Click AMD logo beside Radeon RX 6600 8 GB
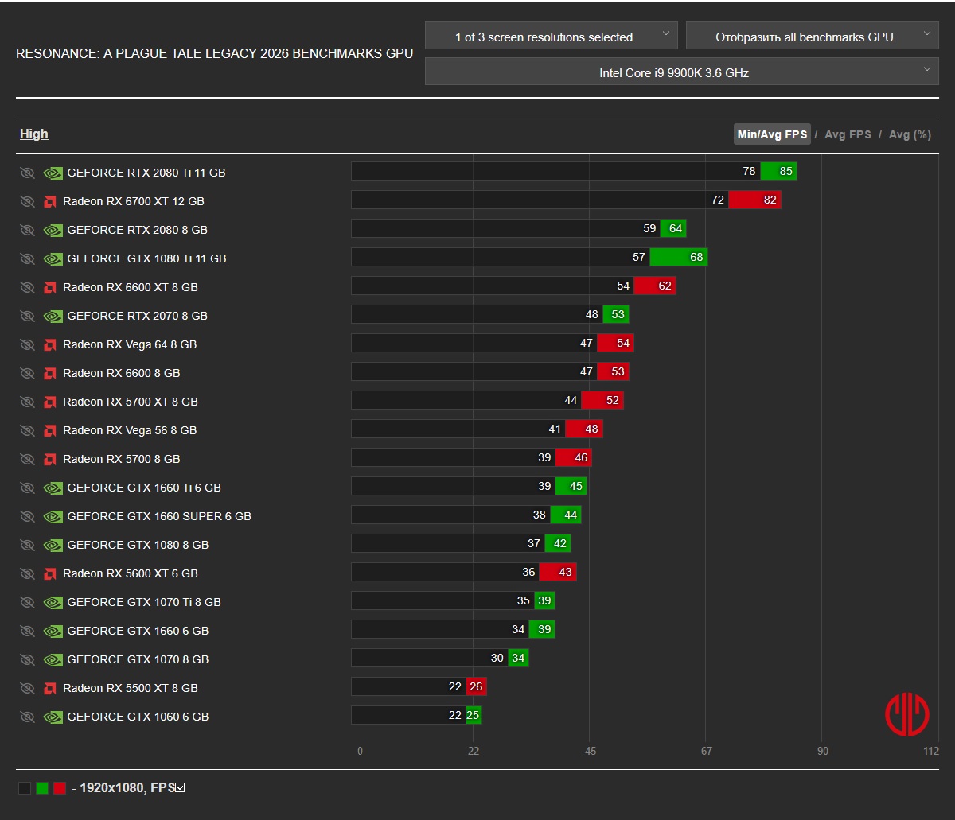Image resolution: width=955 pixels, height=820 pixels. tap(49, 373)
